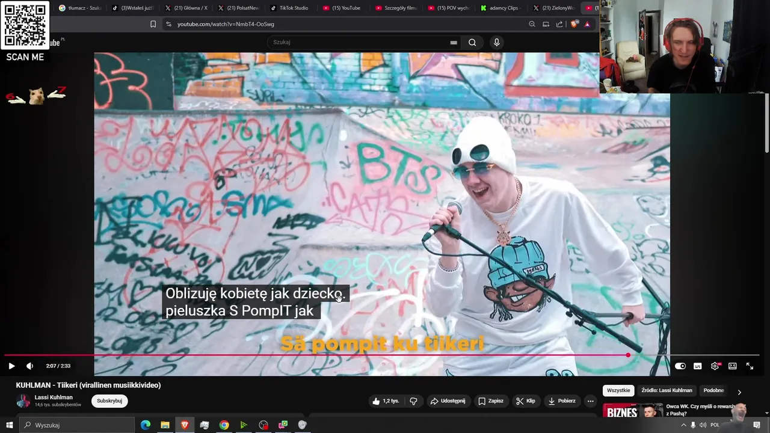Switch to the Wstałeś już TikTok tab

pos(132,8)
